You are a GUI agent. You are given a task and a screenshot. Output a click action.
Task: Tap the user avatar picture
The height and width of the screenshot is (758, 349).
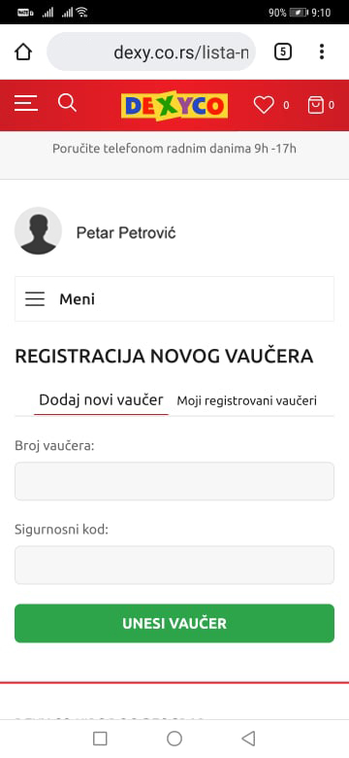pyautogui.click(x=38, y=231)
